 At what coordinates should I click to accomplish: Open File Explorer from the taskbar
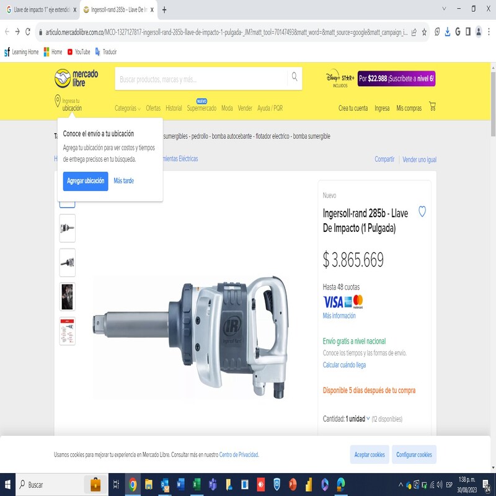click(148, 484)
